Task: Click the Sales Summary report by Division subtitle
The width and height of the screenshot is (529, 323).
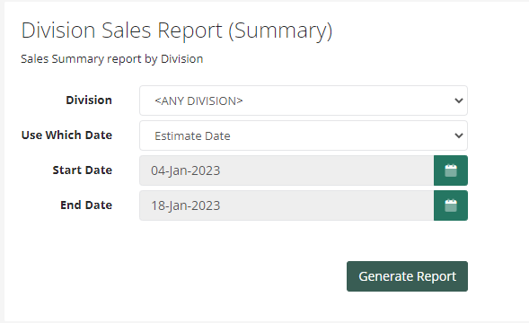Action: coord(112,59)
